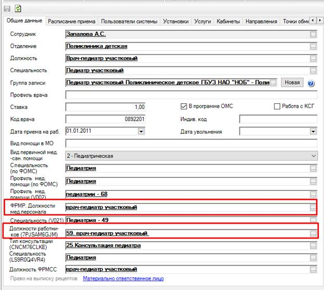Click 25.Консультация педиатра value

pyautogui.click(x=103, y=245)
